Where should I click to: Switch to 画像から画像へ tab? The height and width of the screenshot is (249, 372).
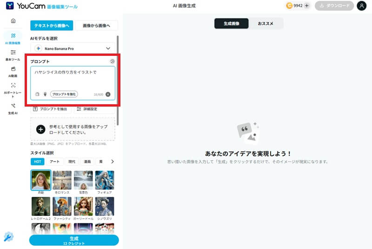coord(96,26)
